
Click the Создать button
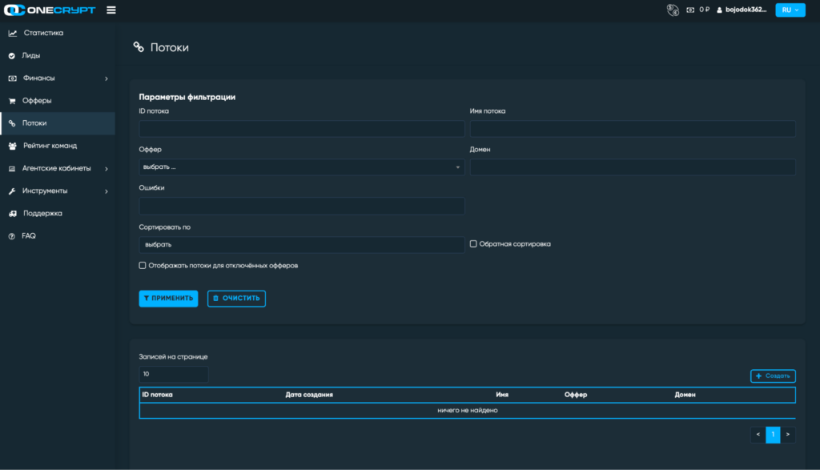coord(773,376)
